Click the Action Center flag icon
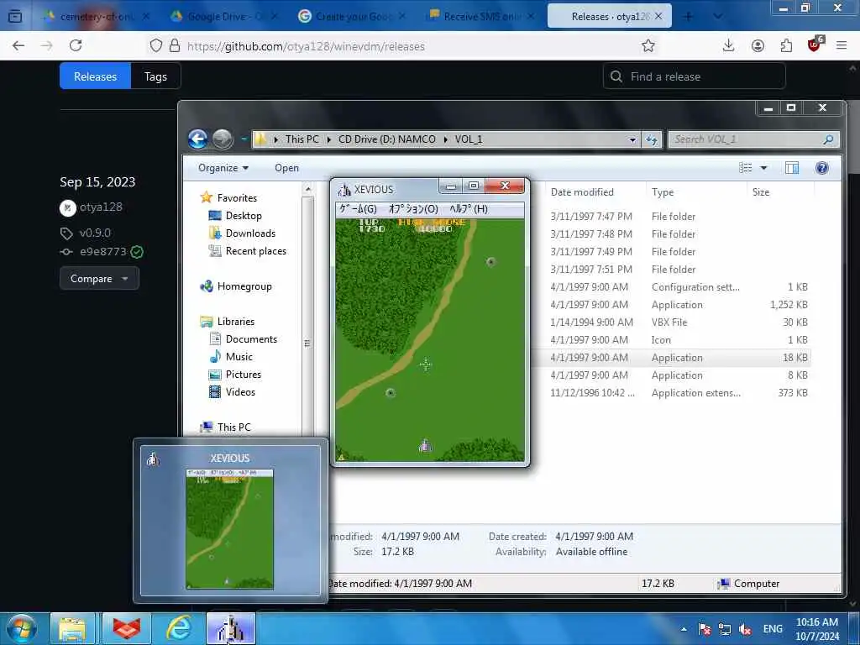Screen dimensions: 860x645 point(705,630)
